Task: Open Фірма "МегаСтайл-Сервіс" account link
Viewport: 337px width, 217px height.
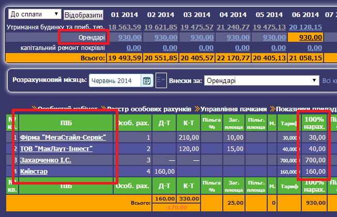Action: [63, 138]
